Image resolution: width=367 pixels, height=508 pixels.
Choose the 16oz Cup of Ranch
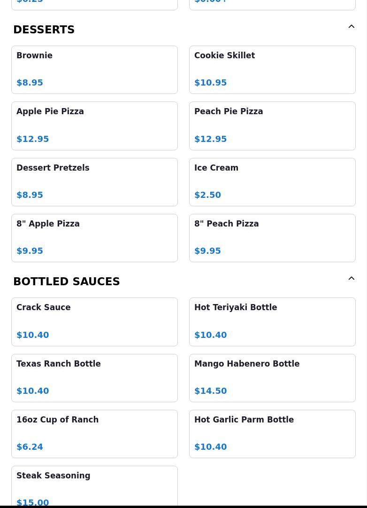94,434
